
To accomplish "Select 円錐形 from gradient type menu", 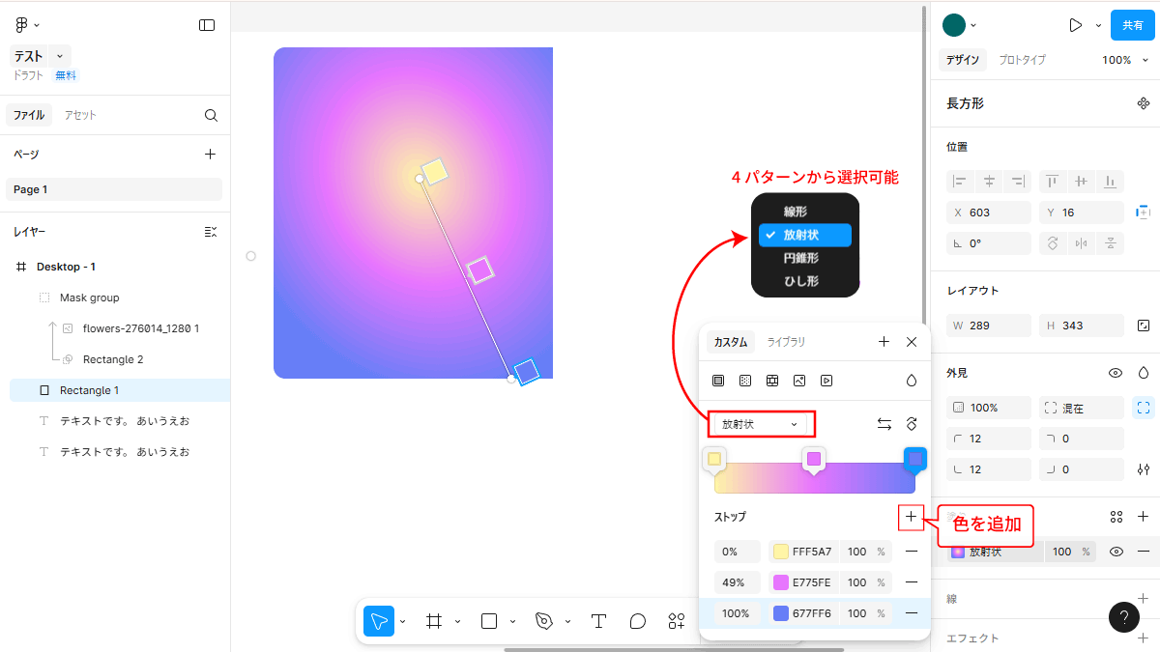I will pos(801,258).
